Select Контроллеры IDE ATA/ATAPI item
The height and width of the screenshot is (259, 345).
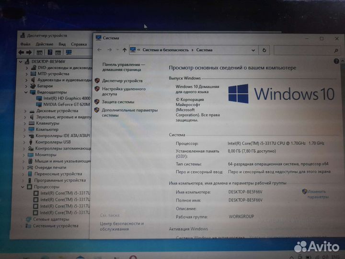[x=63, y=136]
